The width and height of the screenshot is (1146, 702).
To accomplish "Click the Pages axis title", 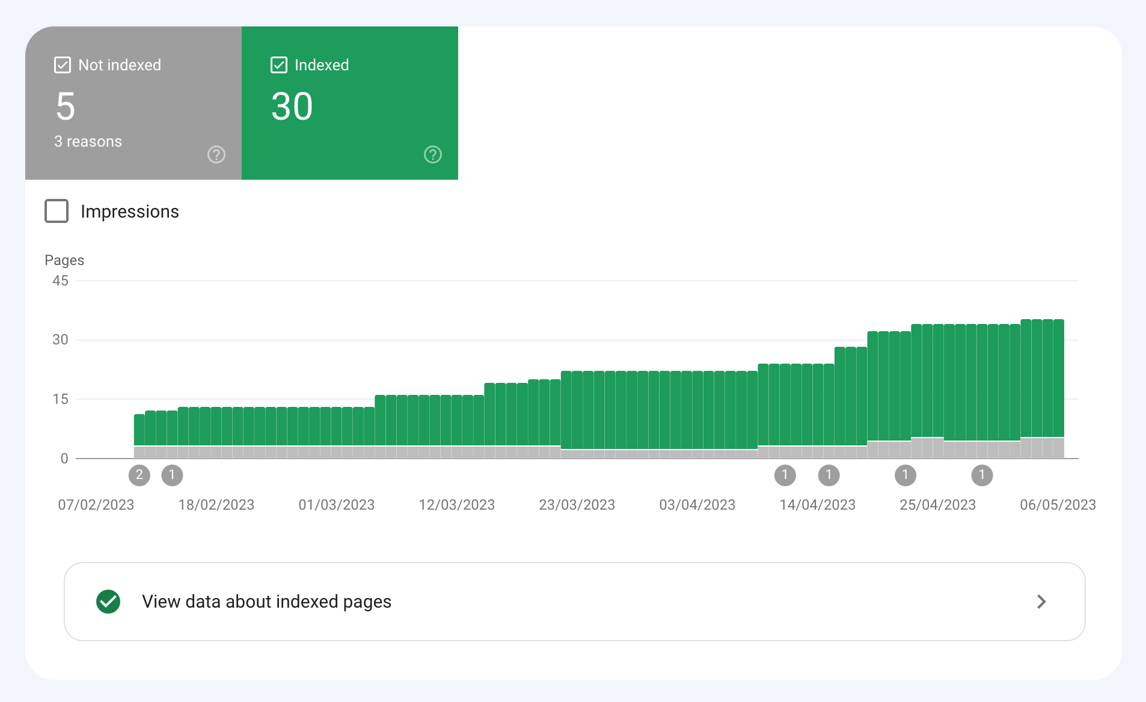I will (64, 260).
